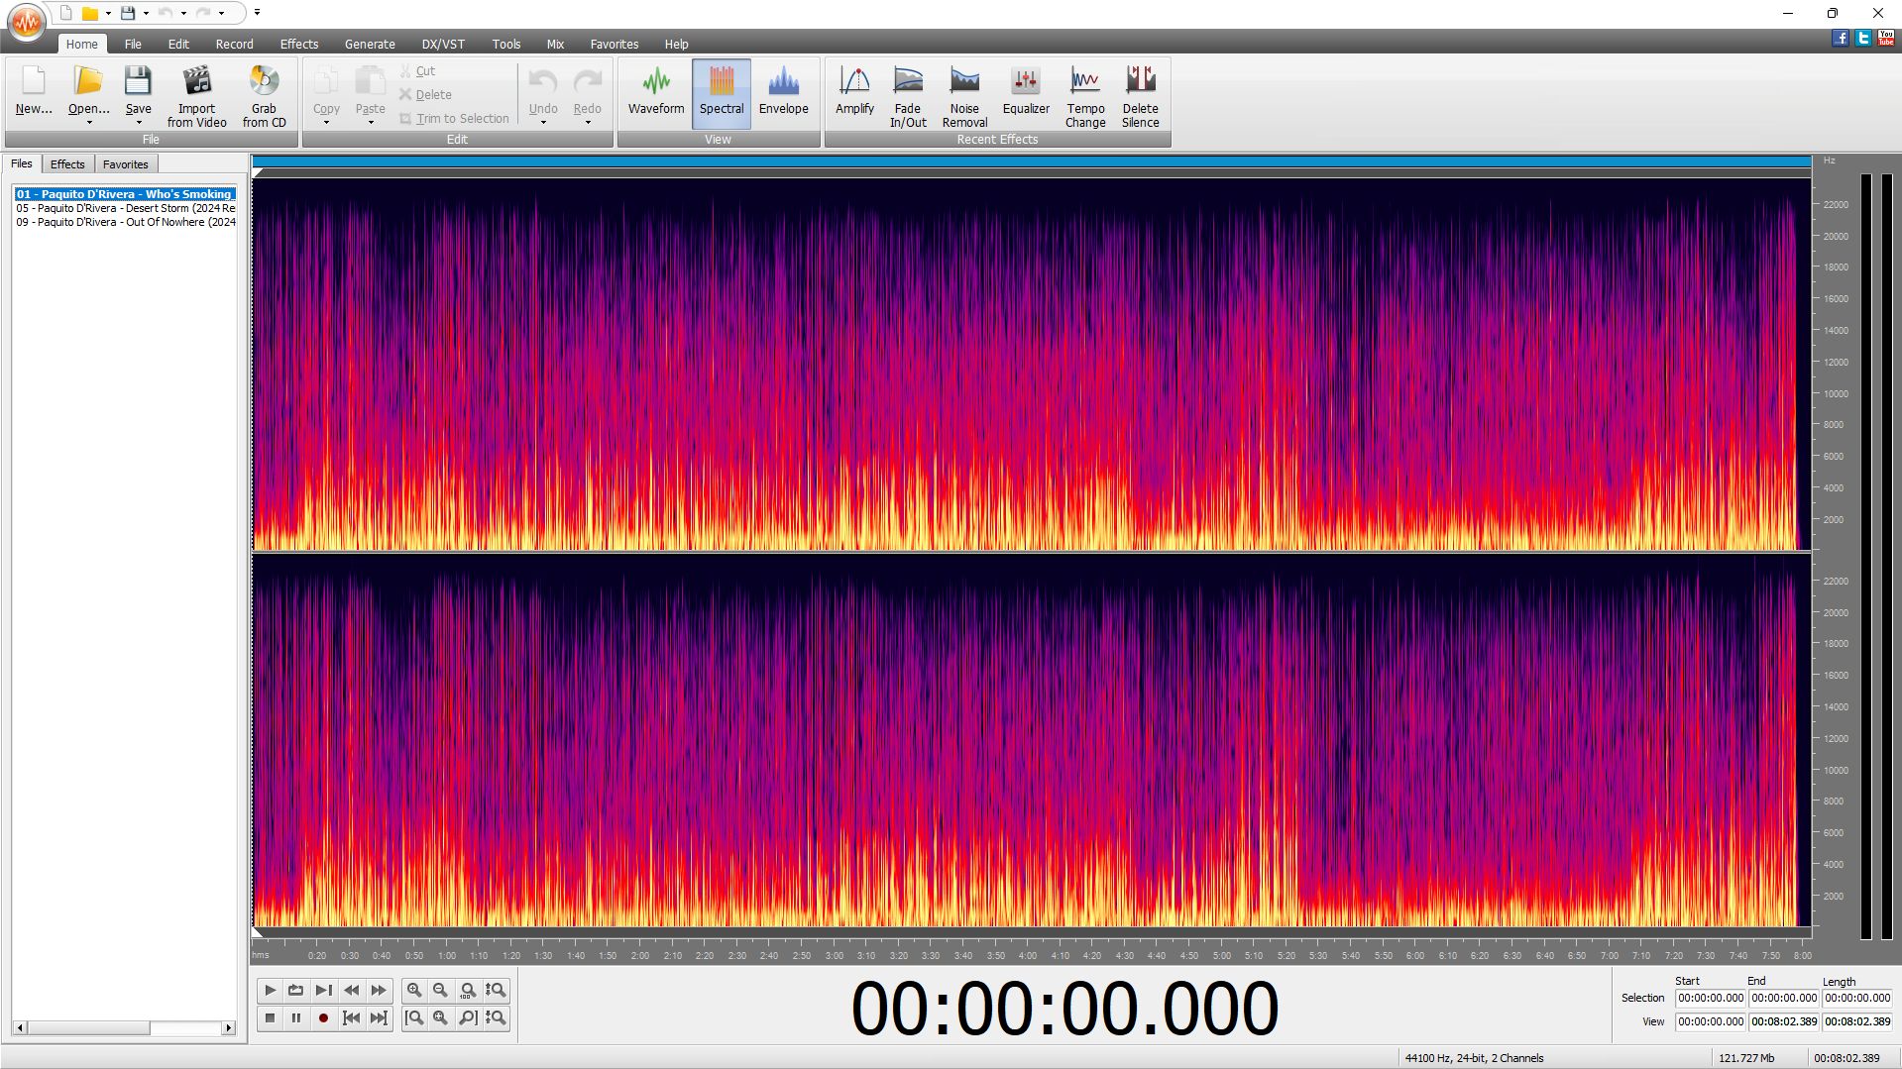The width and height of the screenshot is (1902, 1069).
Task: Toggle the Spectral view
Action: pos(721,93)
